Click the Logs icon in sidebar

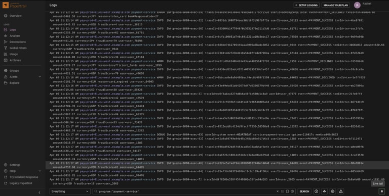6,30
